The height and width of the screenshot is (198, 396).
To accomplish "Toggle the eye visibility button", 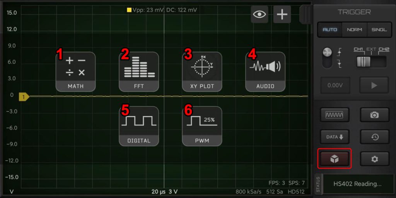I will click(259, 15).
